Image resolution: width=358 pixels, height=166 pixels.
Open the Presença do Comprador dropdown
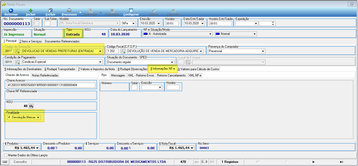coord(263,51)
